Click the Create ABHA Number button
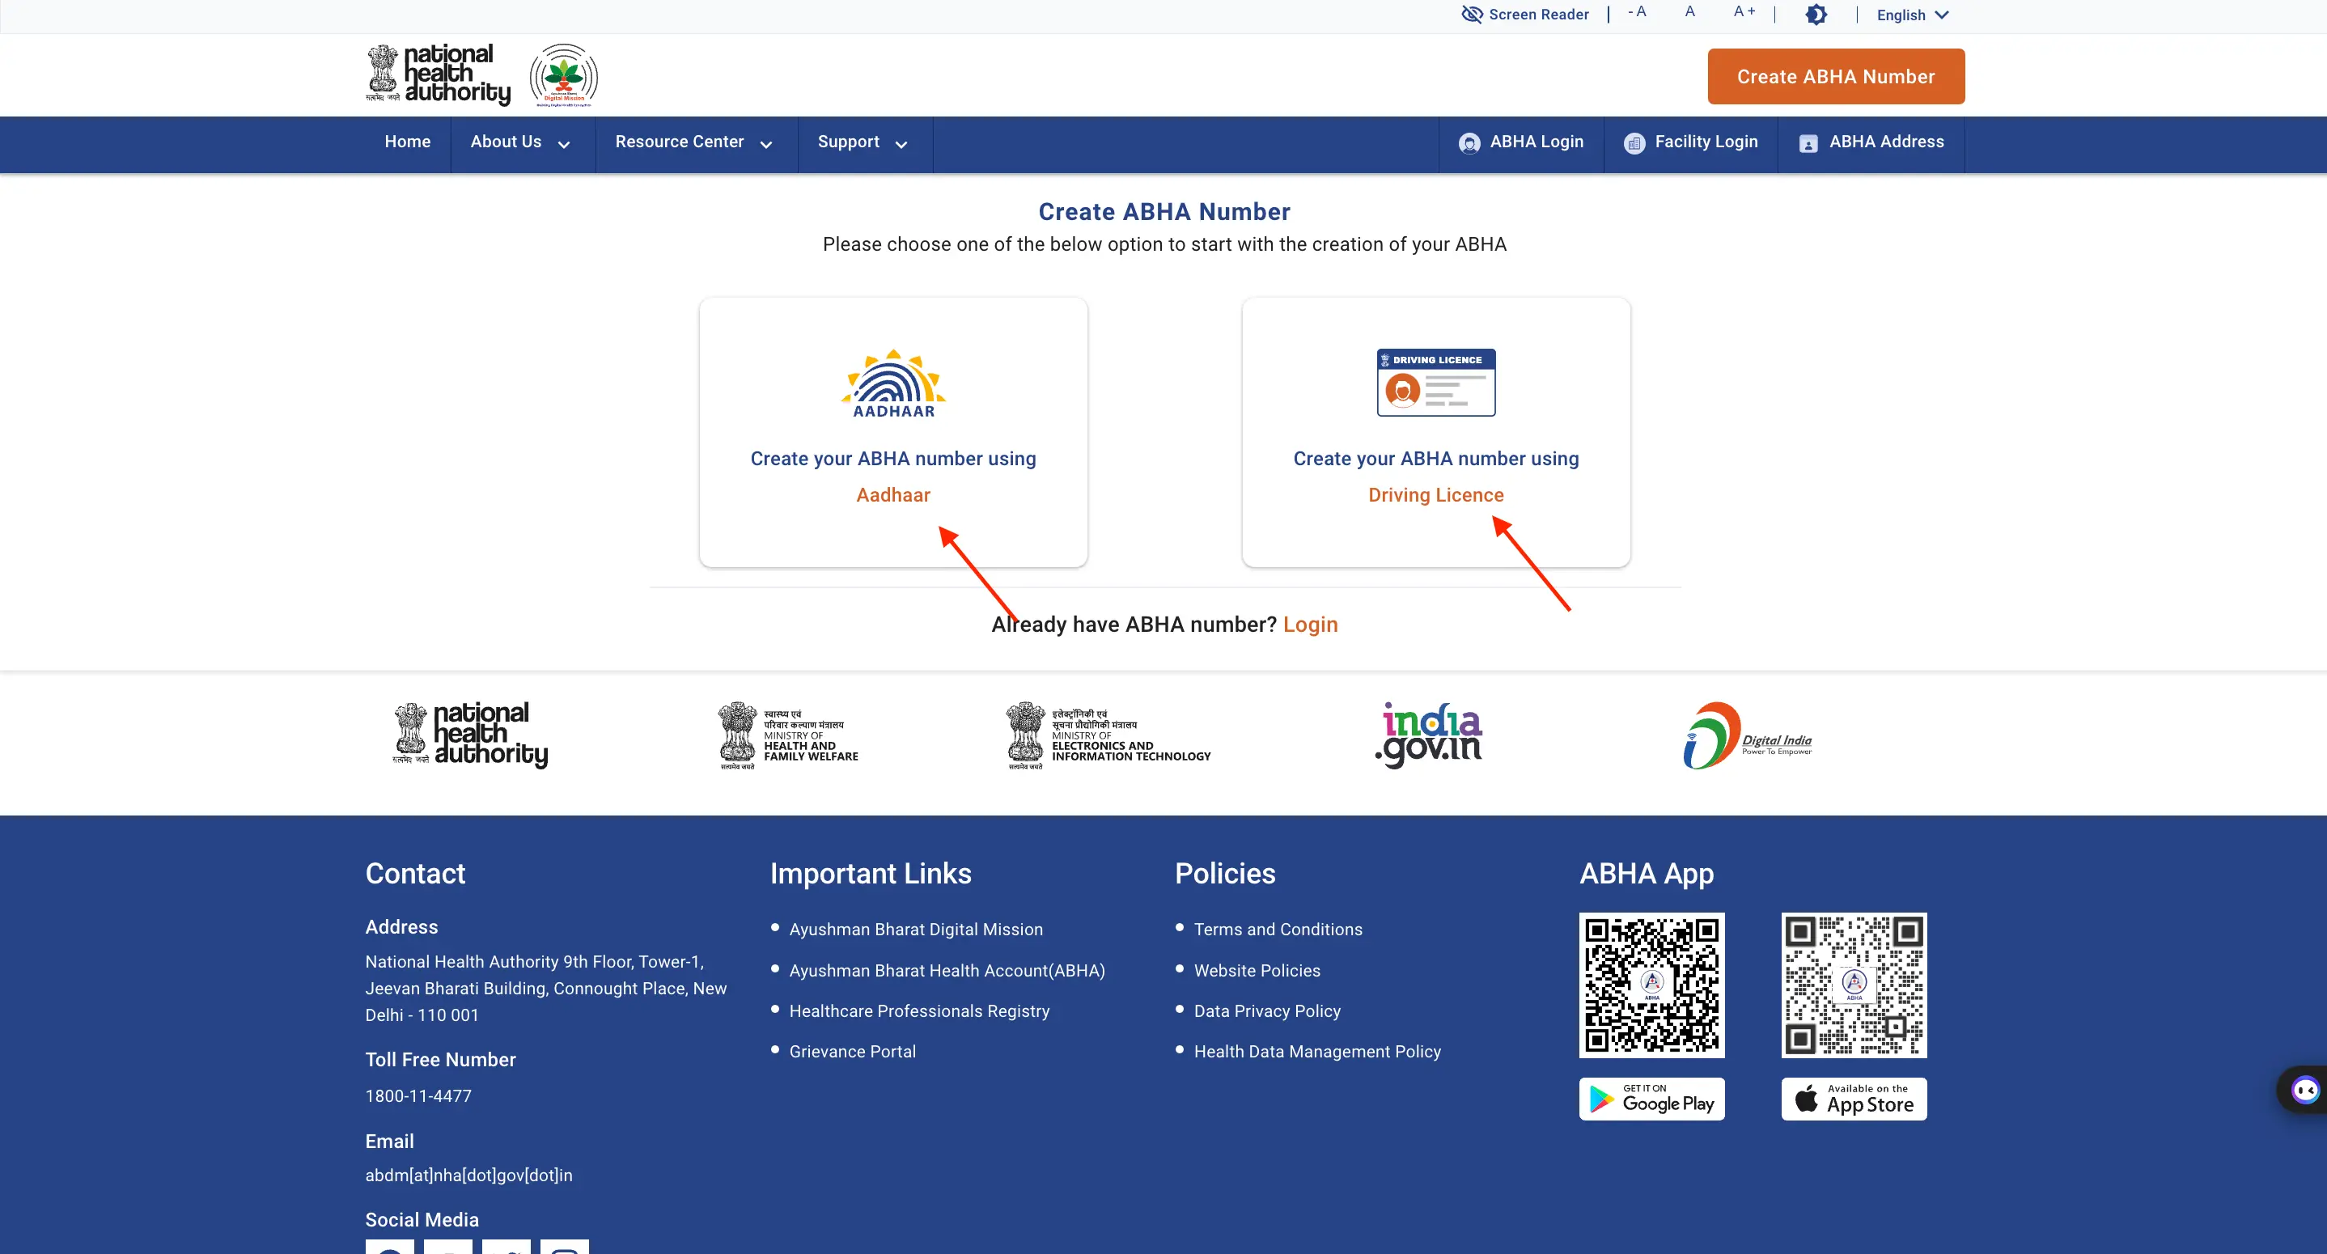 click(x=1836, y=76)
